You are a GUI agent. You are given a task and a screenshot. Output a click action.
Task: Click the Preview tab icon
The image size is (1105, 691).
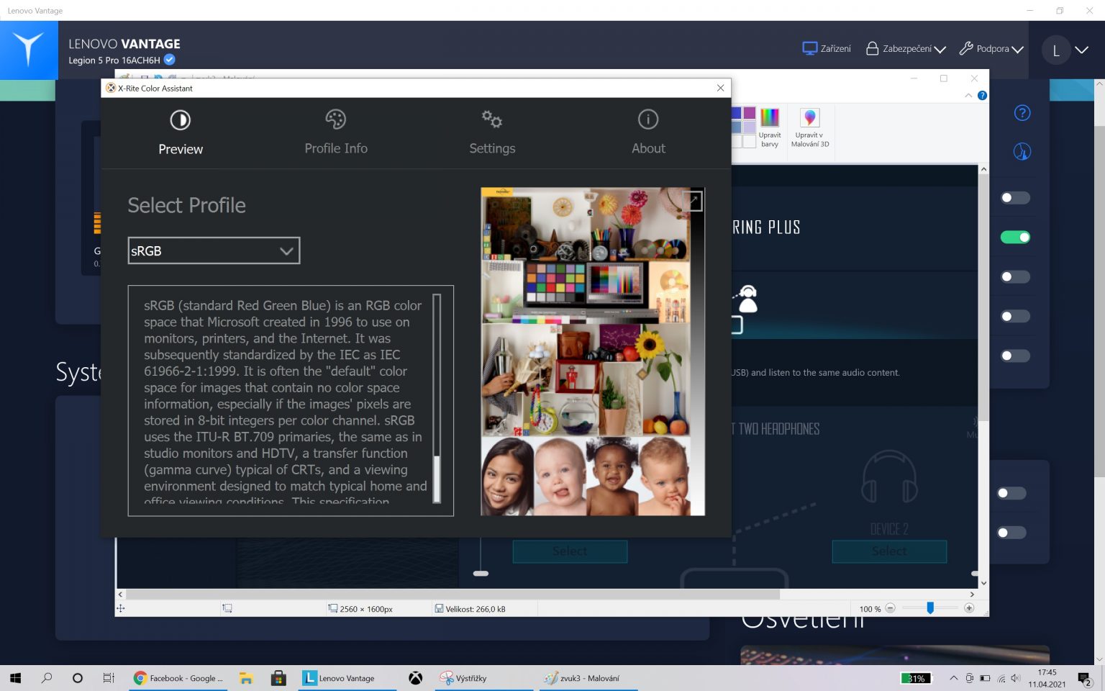coord(180,119)
